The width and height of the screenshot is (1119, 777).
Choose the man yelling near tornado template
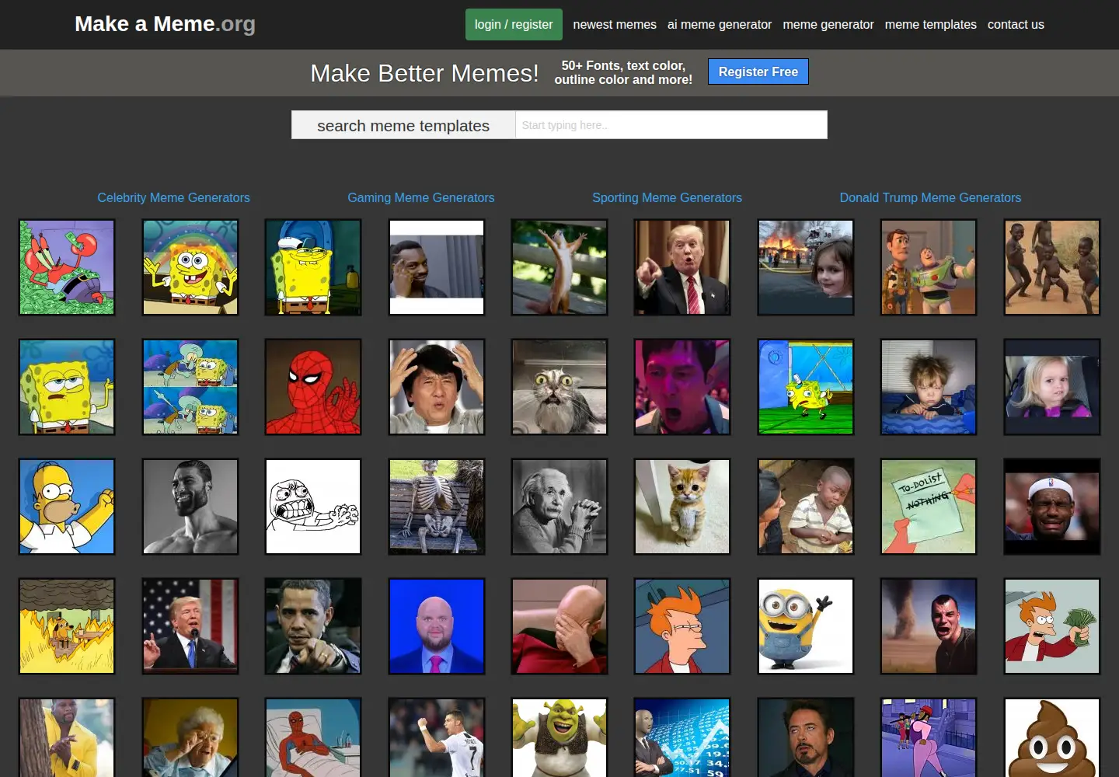click(929, 626)
